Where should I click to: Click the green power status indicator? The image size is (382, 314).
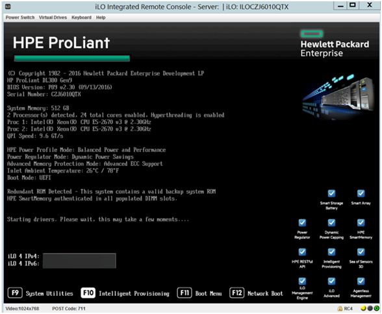[x=376, y=308]
